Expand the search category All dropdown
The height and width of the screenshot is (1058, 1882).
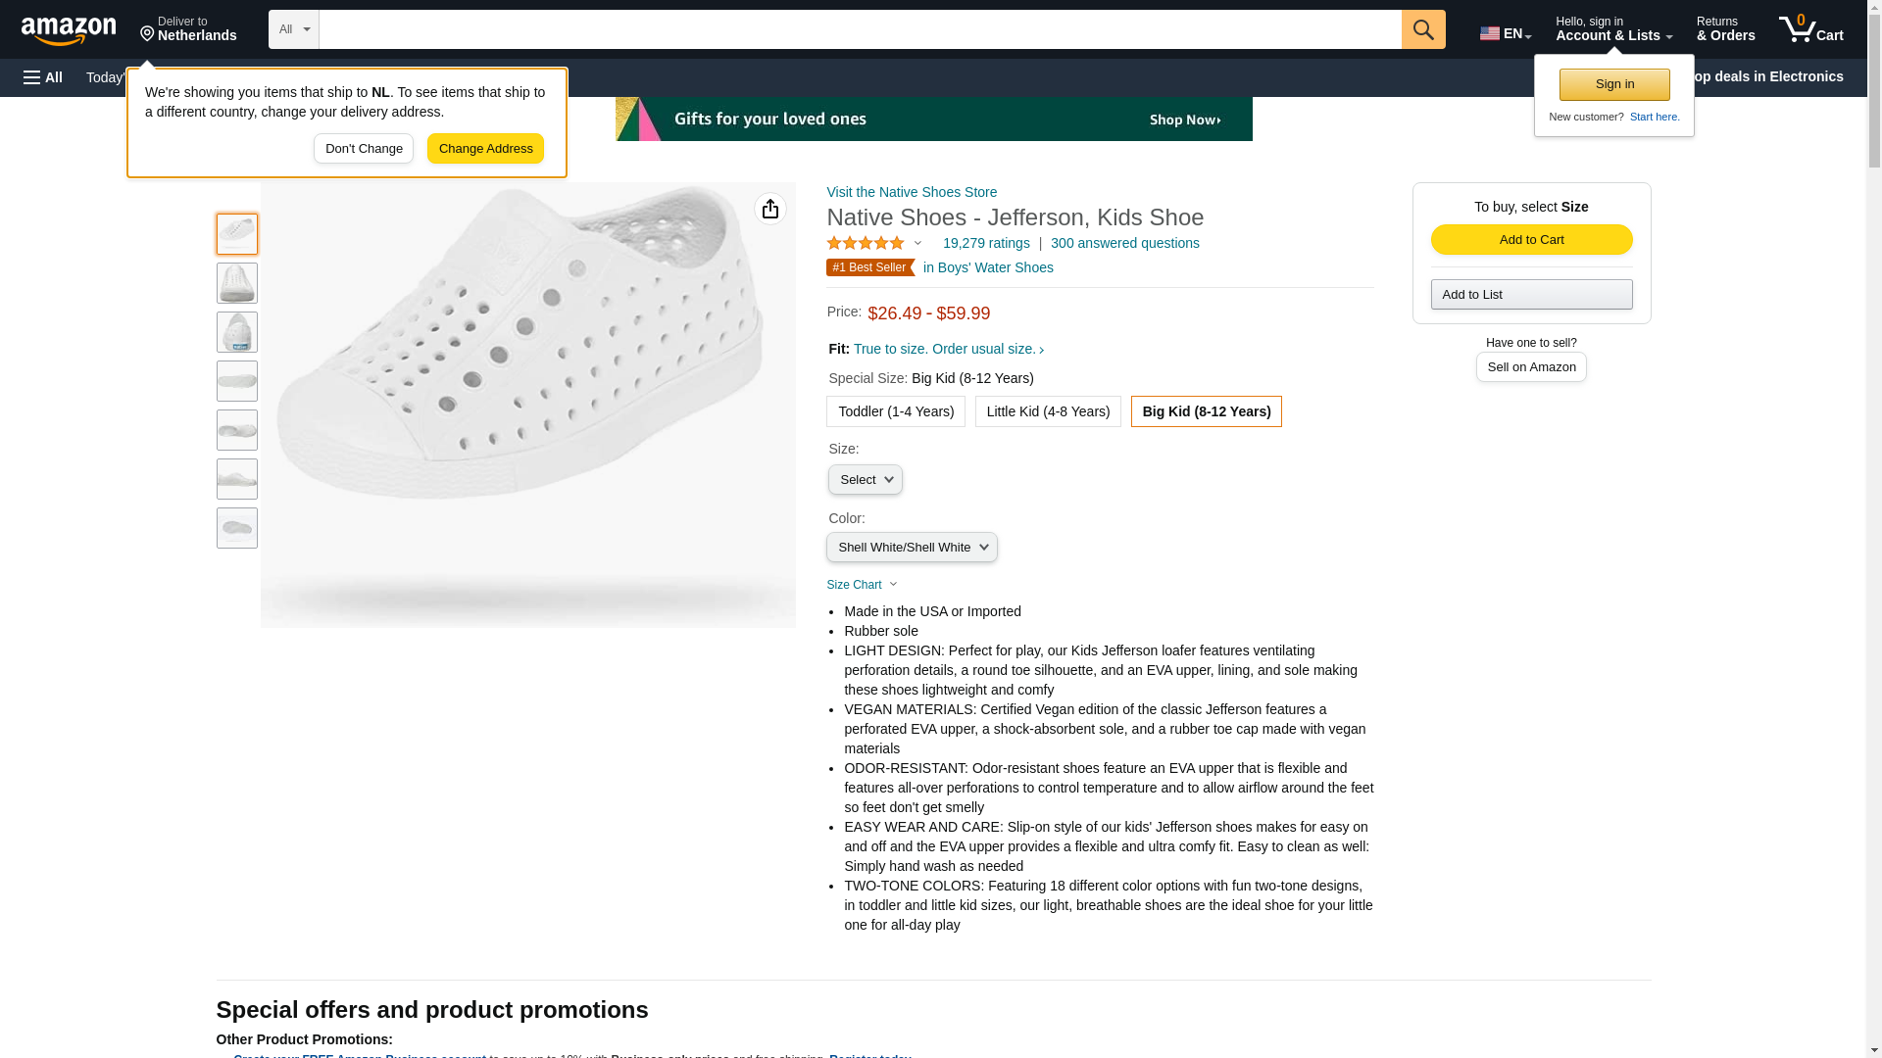[x=293, y=29]
